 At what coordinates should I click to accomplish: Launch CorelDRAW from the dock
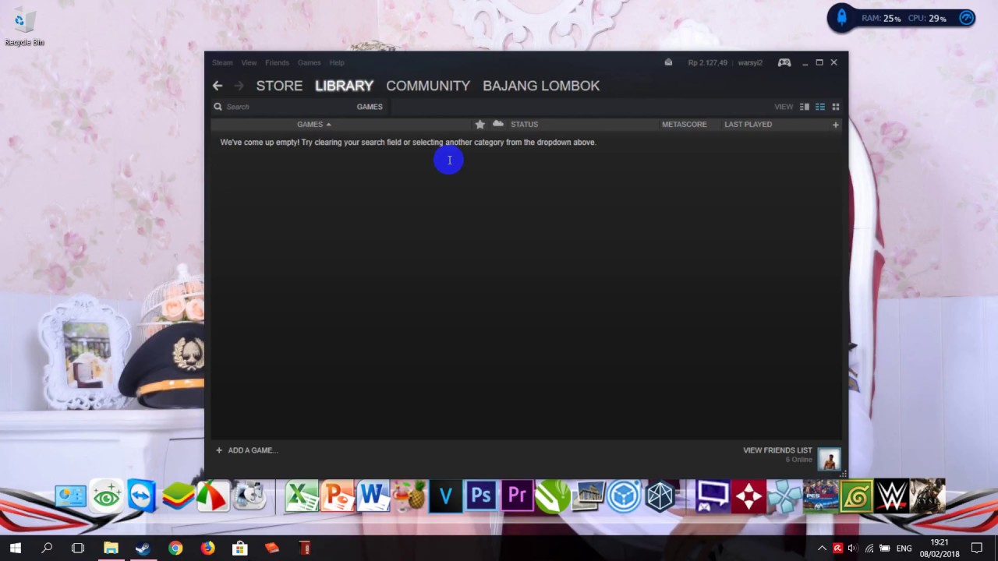click(553, 496)
